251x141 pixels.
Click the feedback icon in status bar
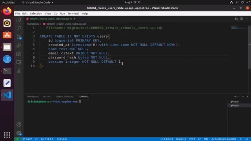tap(241, 139)
